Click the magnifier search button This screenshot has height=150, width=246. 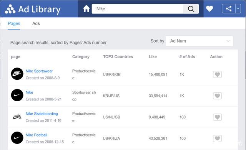[191, 9]
